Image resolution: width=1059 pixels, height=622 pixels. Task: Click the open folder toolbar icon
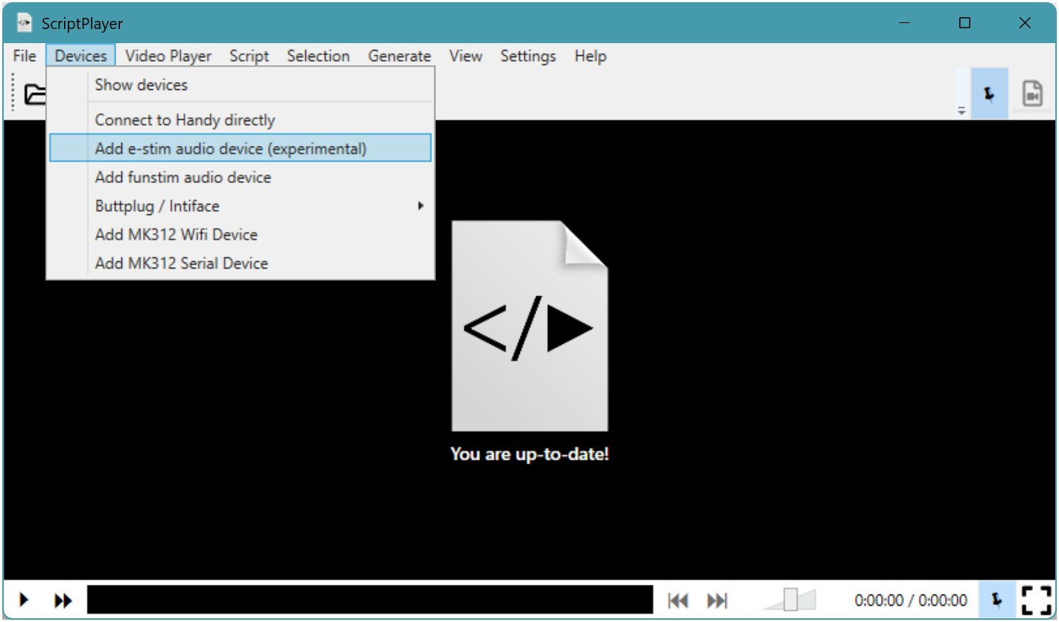click(x=34, y=94)
